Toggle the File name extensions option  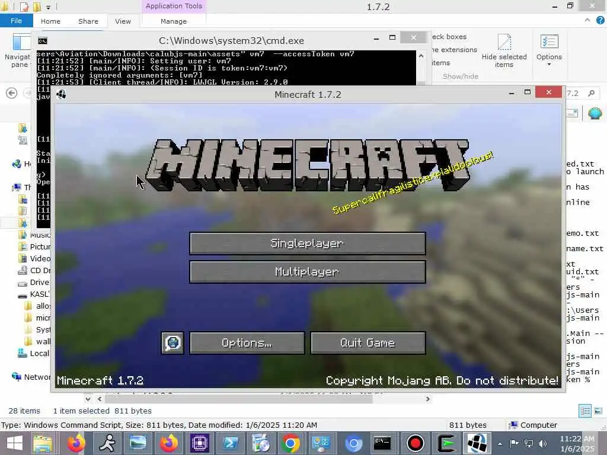point(453,50)
